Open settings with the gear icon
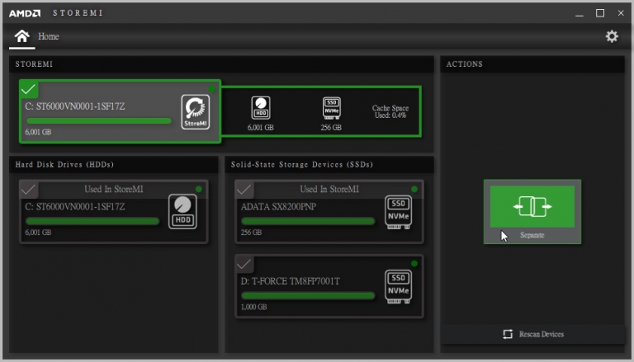Image resolution: width=634 pixels, height=362 pixels. pos(612,36)
